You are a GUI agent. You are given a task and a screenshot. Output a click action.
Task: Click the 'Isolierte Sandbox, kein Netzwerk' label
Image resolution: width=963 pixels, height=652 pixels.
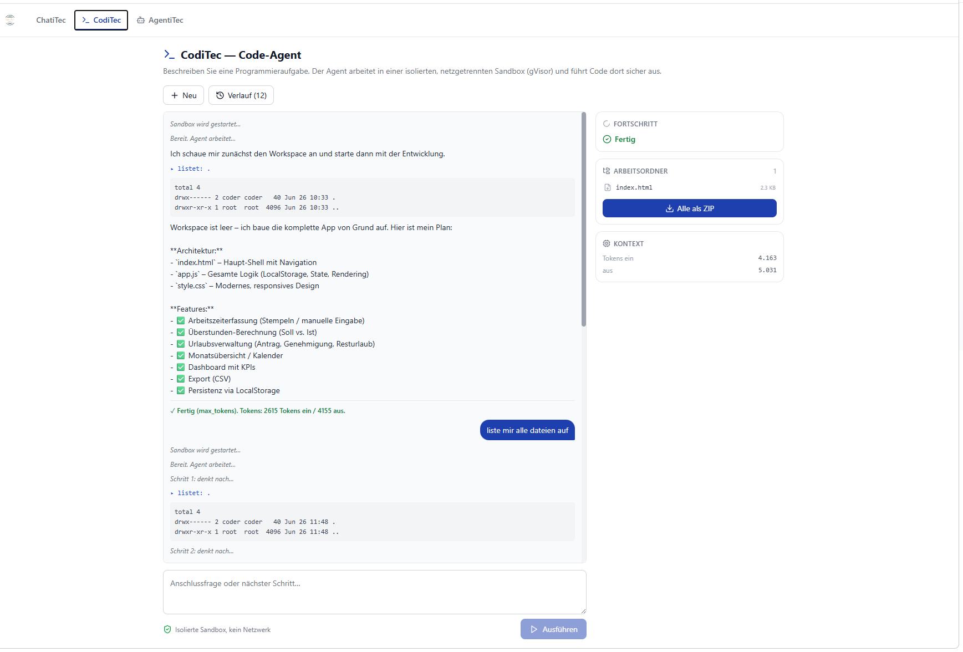pyautogui.click(x=223, y=630)
